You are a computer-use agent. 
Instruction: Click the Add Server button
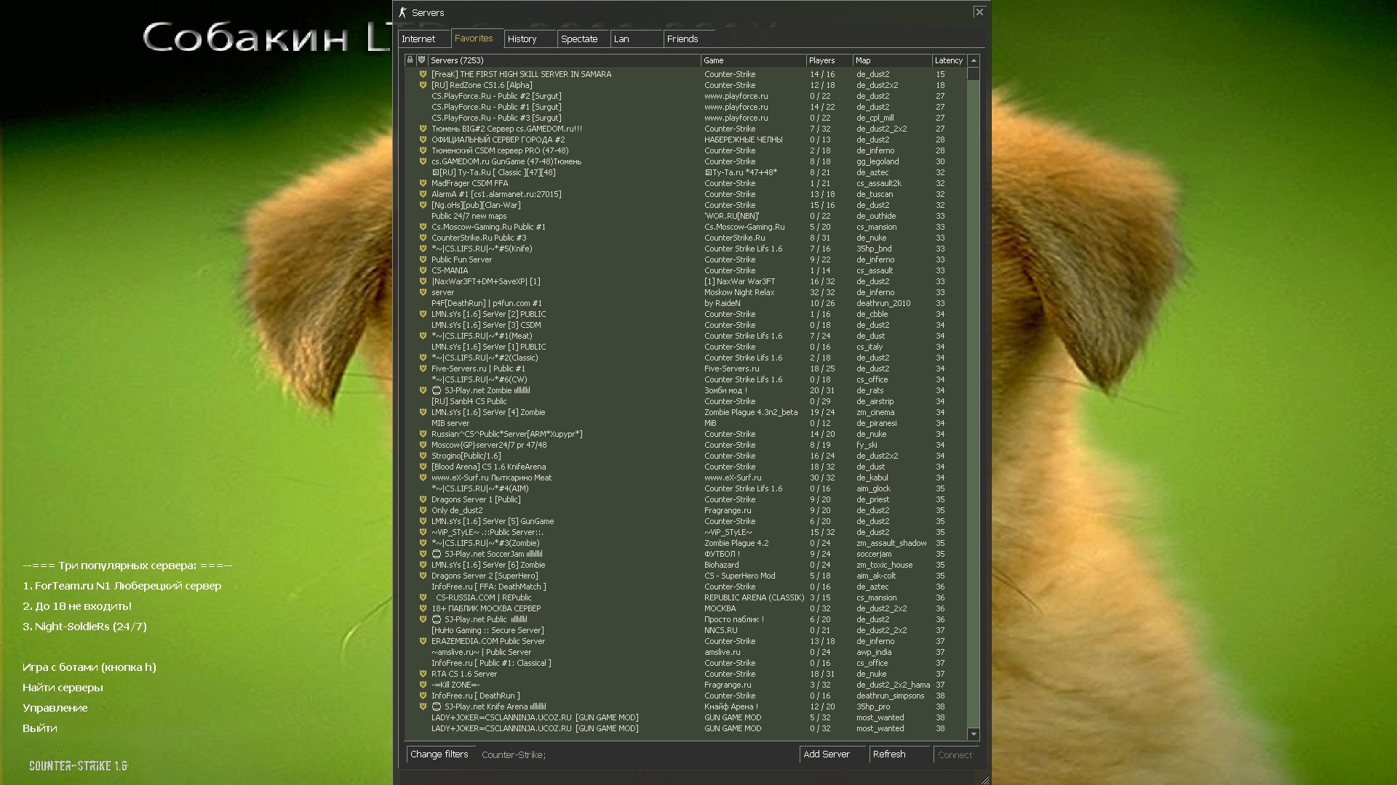(832, 754)
